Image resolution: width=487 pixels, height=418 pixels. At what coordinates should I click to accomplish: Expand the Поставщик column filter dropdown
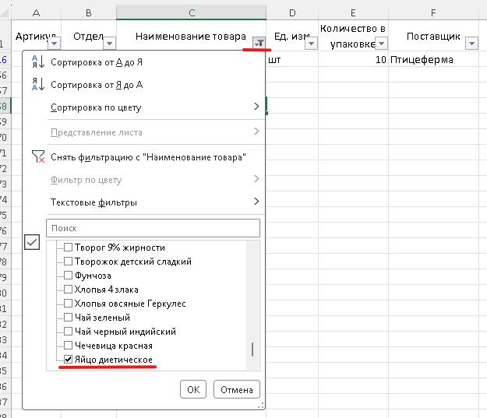[470, 44]
